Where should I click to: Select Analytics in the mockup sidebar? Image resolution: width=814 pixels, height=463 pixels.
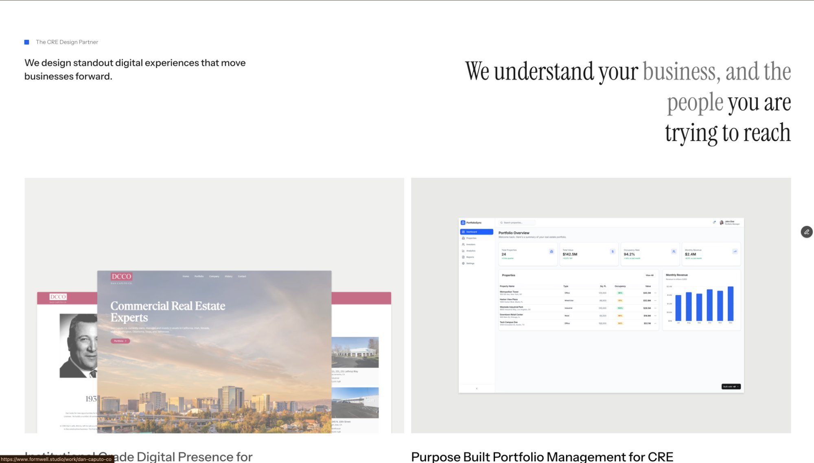pyautogui.click(x=470, y=251)
